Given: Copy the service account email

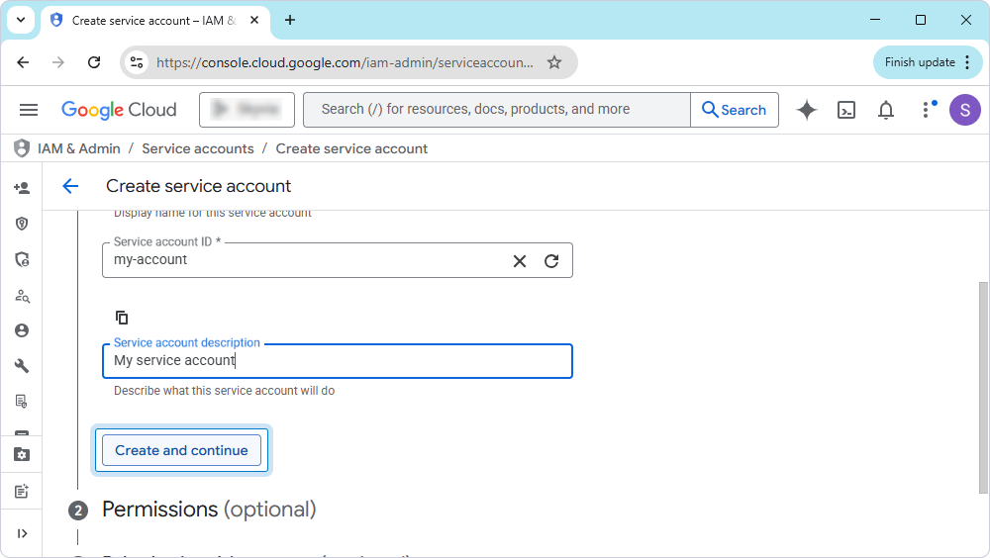Looking at the screenshot, I should point(122,318).
